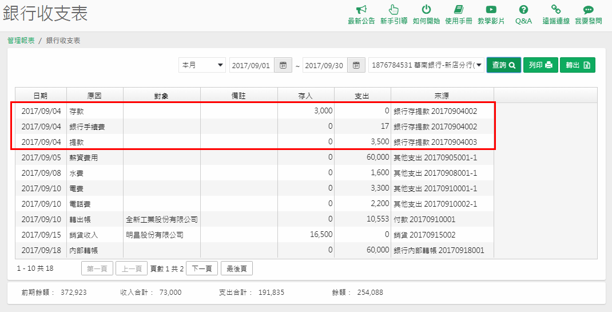Click source 銀行存提款 20170904003
This screenshot has width=612, height=312.
click(x=435, y=142)
